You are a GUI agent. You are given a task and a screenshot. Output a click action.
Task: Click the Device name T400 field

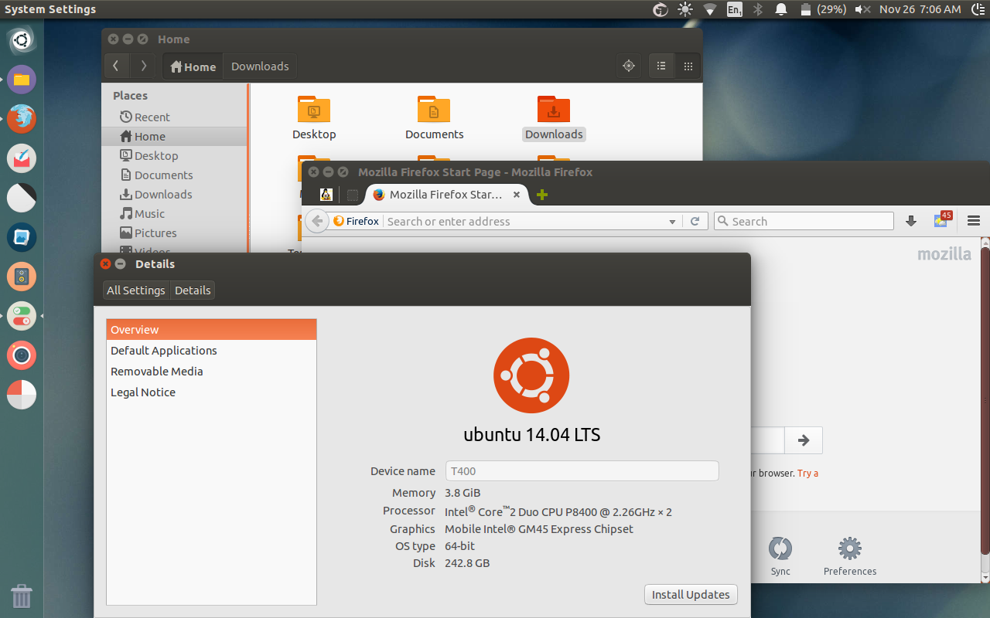click(582, 471)
